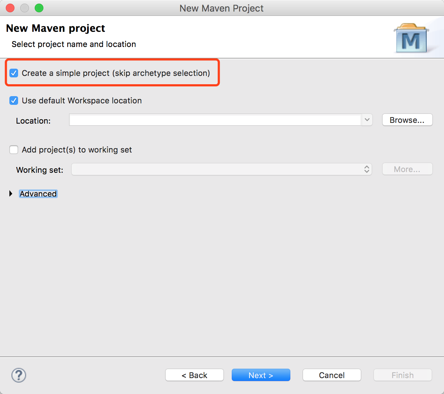
Task: Proceed by clicking Next
Action: click(x=261, y=375)
